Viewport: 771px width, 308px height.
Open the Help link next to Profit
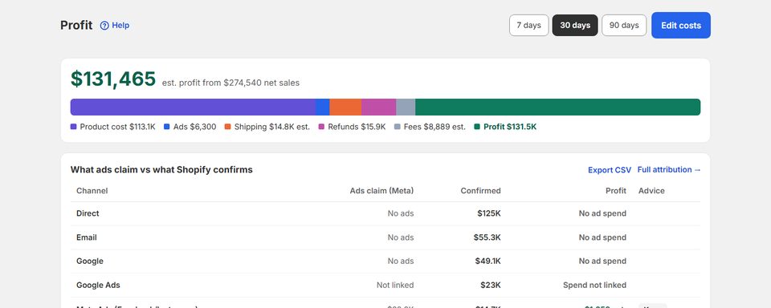(x=115, y=26)
